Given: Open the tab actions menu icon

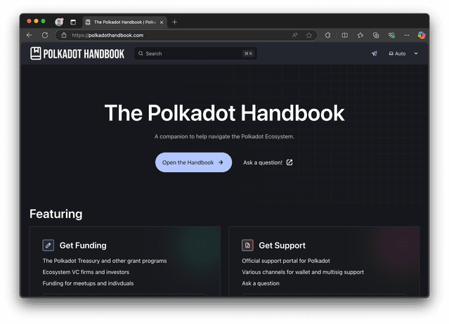Looking at the screenshot, I should pyautogui.click(x=73, y=22).
